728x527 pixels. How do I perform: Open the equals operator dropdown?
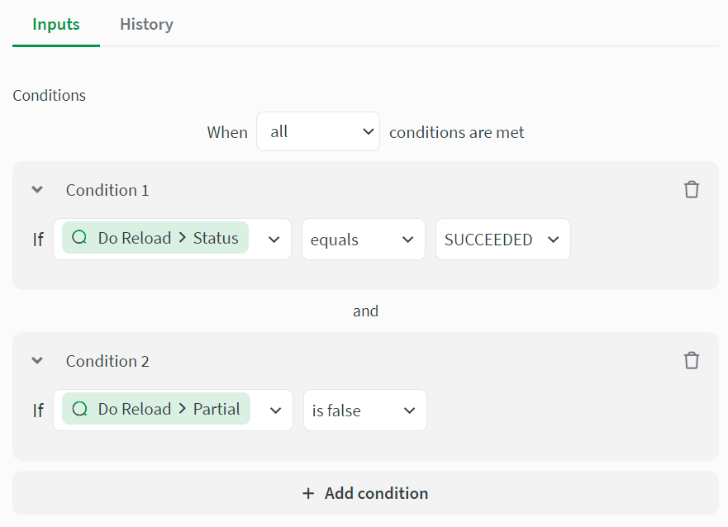coord(364,239)
